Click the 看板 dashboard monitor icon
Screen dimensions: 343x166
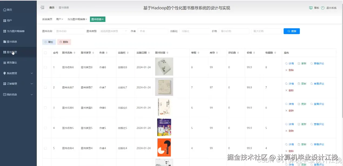[x=311, y=8]
